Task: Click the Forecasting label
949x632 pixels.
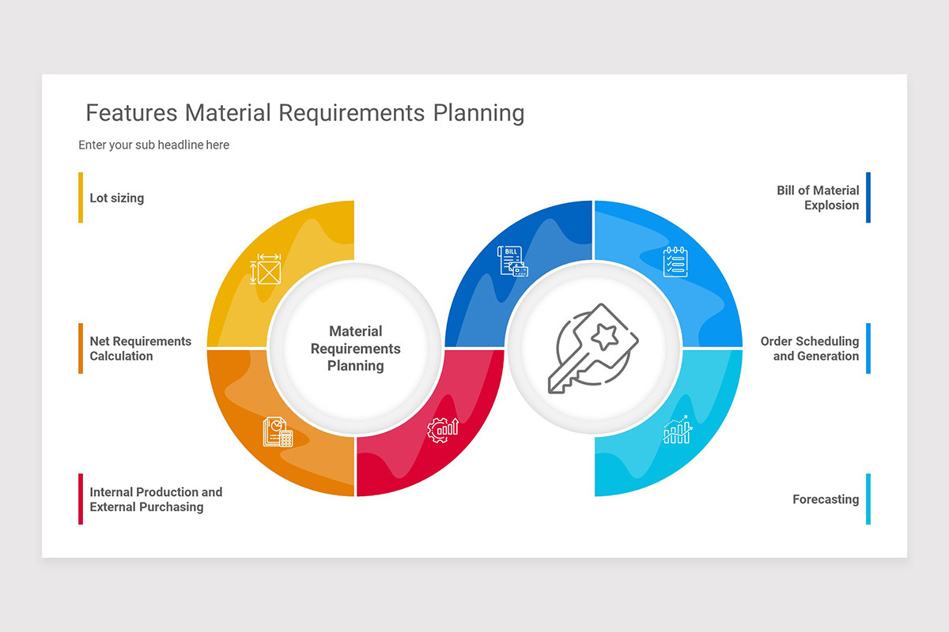Action: click(826, 499)
